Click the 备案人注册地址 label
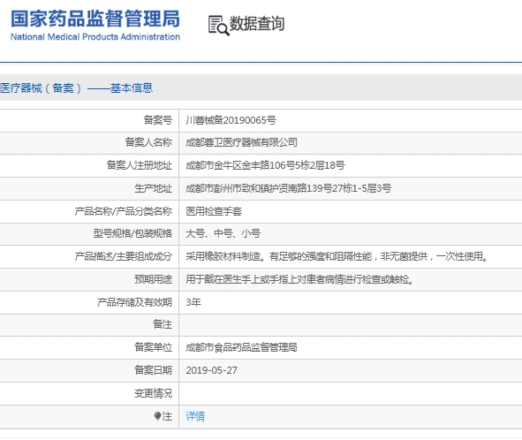The width and height of the screenshot is (522, 440). click(x=140, y=165)
